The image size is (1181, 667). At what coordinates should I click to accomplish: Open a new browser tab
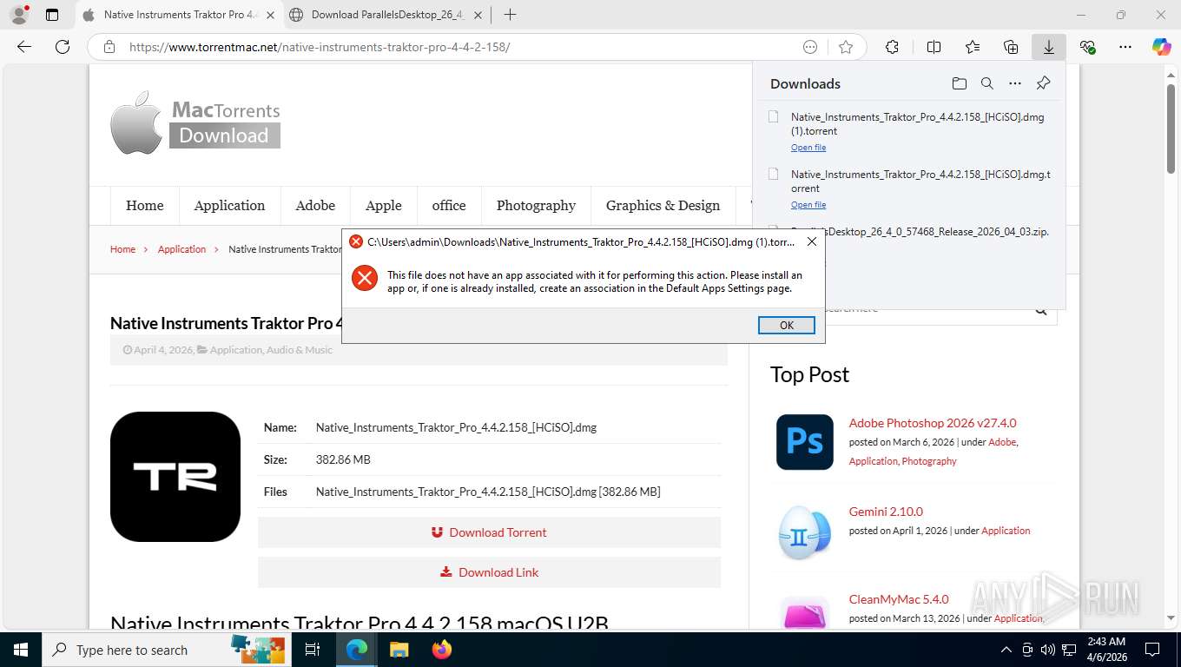pos(510,15)
